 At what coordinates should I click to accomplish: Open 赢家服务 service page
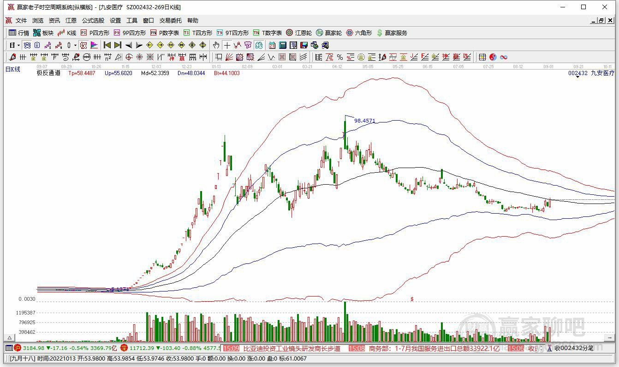point(392,33)
